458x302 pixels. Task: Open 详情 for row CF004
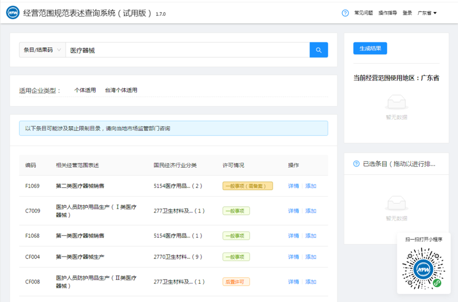pyautogui.click(x=293, y=257)
